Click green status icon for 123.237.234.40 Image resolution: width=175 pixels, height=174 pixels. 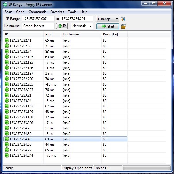[7, 139]
